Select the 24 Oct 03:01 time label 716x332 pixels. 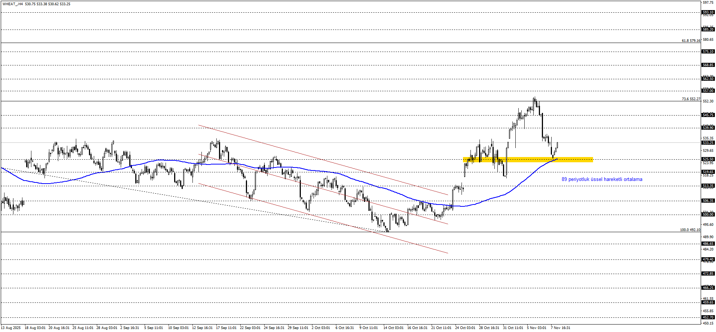coord(465,328)
